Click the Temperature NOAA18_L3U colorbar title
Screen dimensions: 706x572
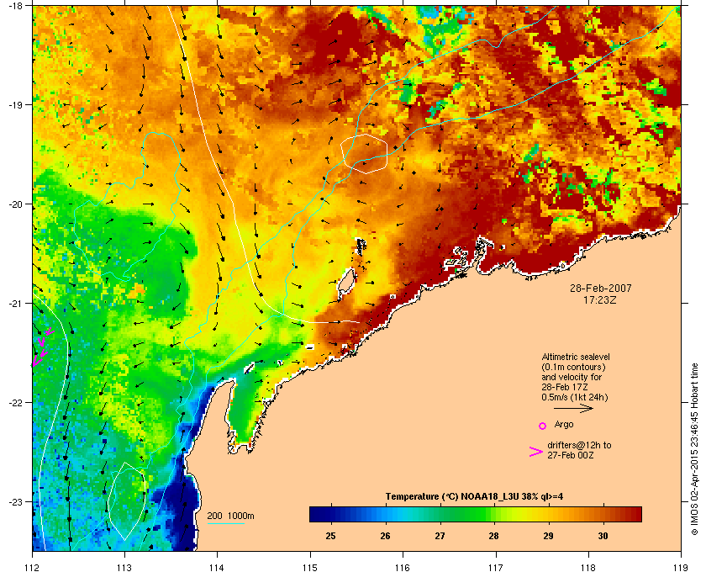click(474, 496)
